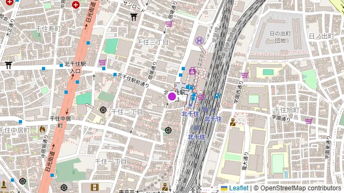Click the 千住一丁目 district label
This screenshot has width=344, height=193.
111,161
